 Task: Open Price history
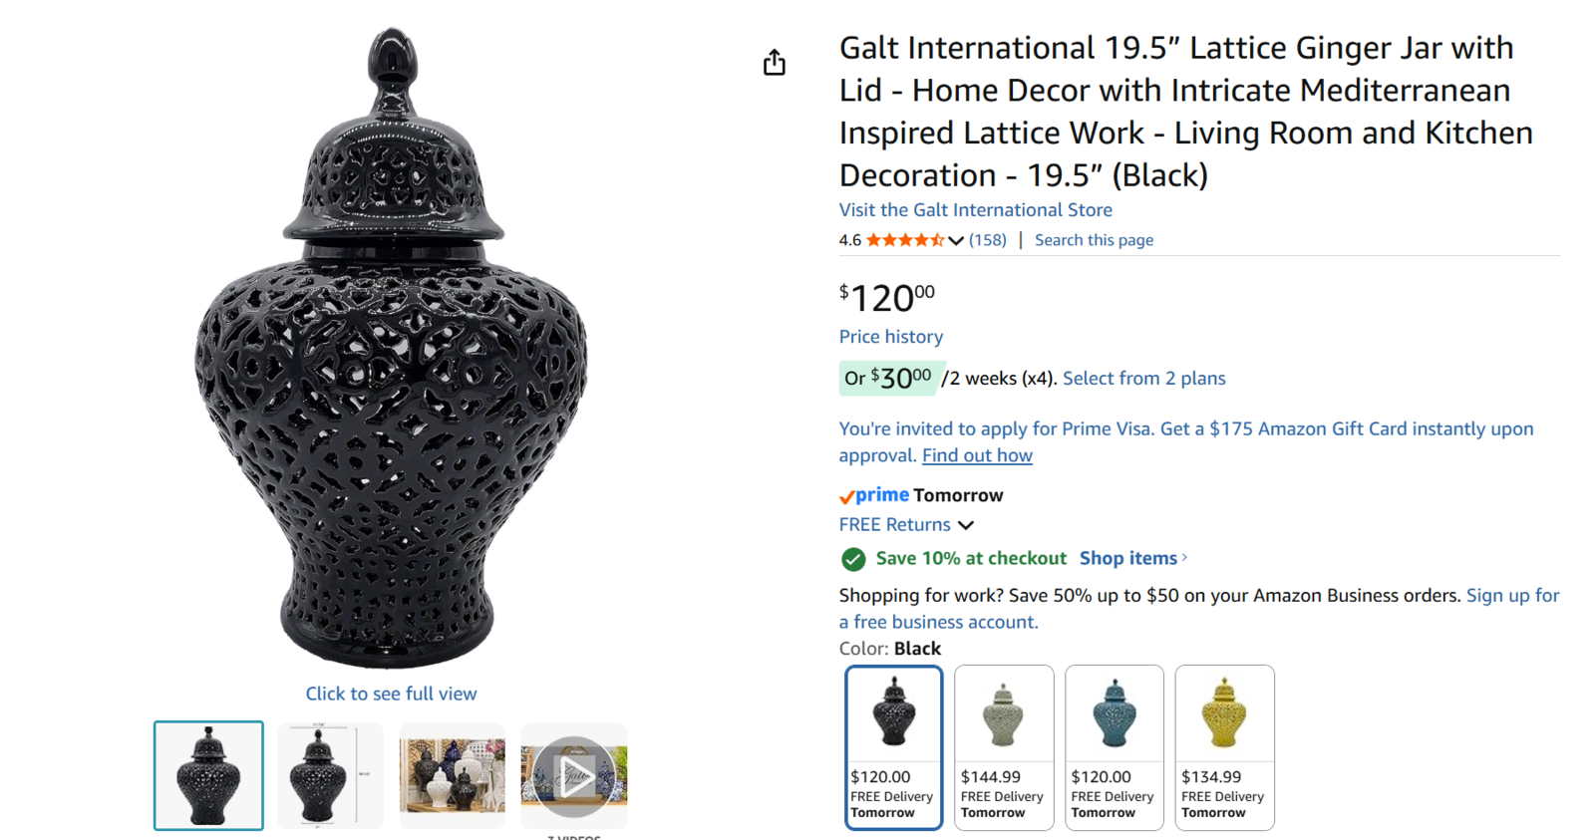pyautogui.click(x=890, y=337)
